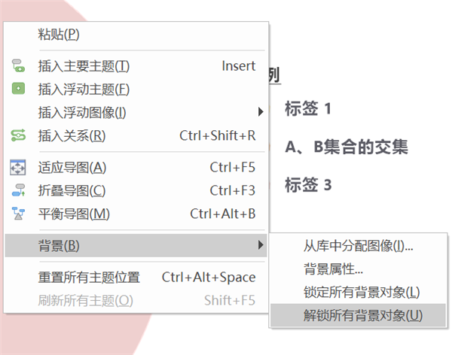Open 从库中分配图像(I)... submenu entry
The height and width of the screenshot is (355, 452).
359,246
